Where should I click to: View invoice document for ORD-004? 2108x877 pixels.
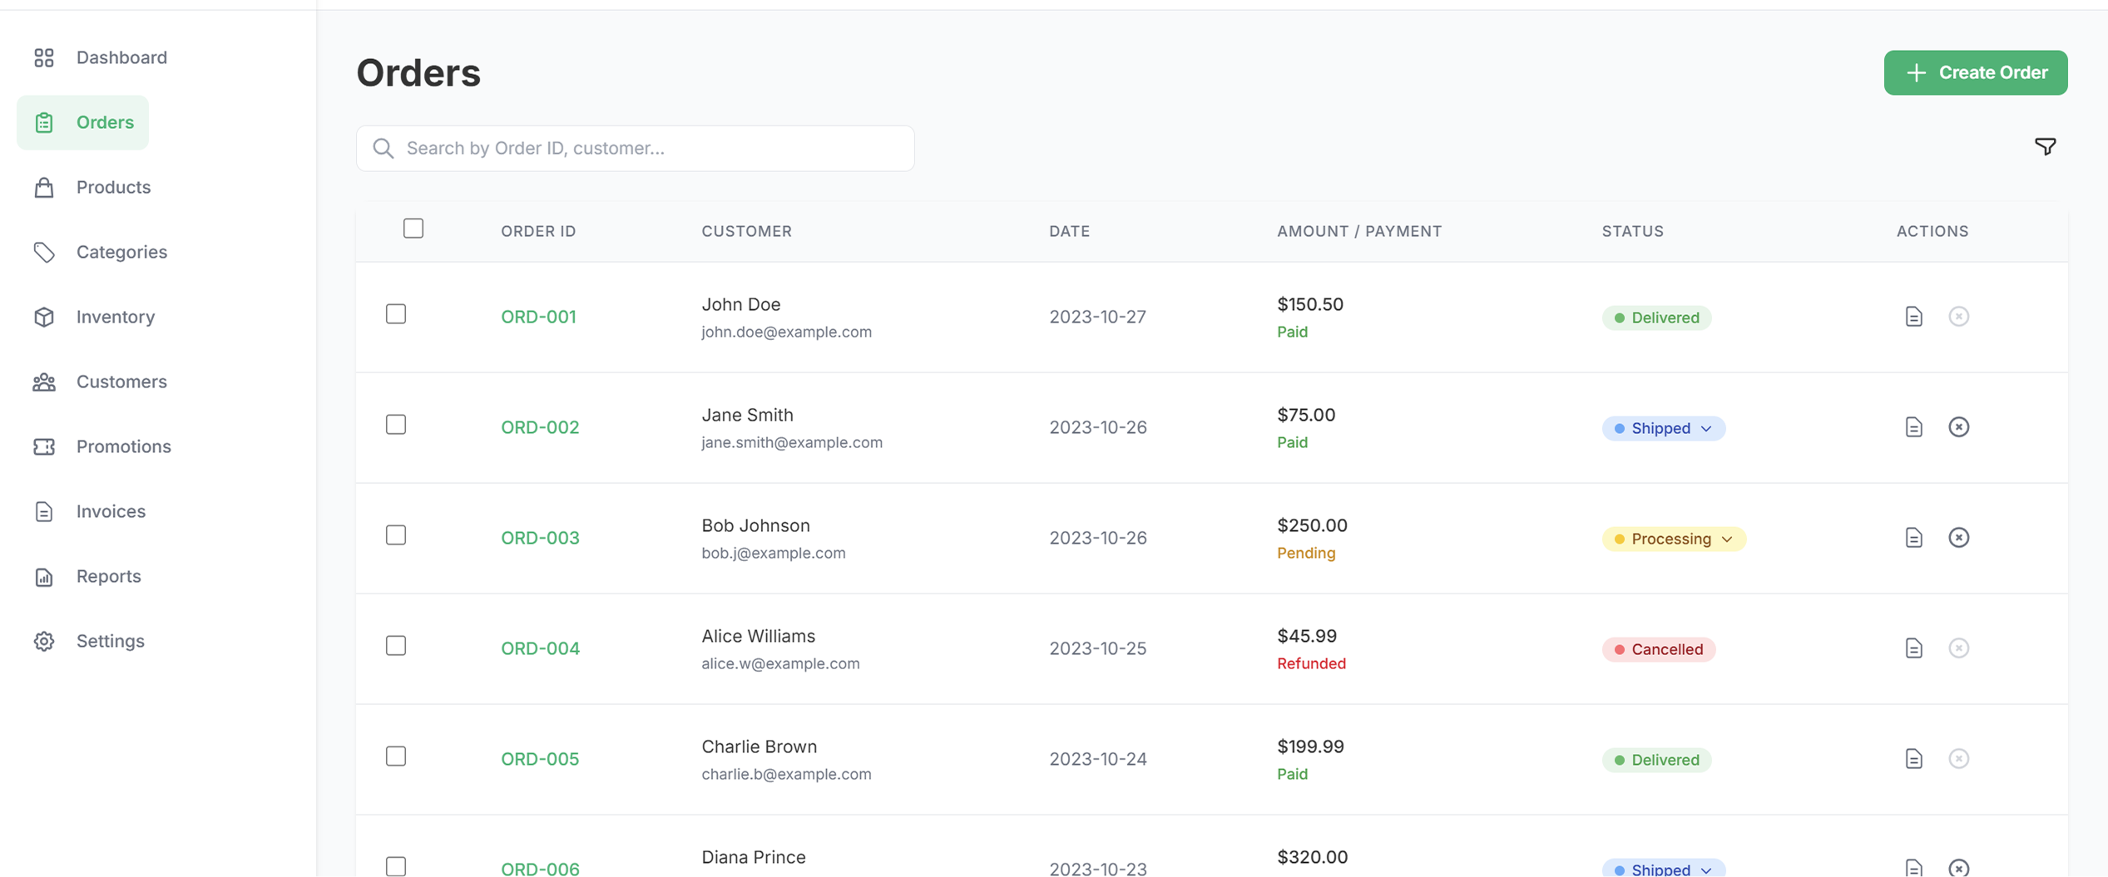pos(1913,648)
